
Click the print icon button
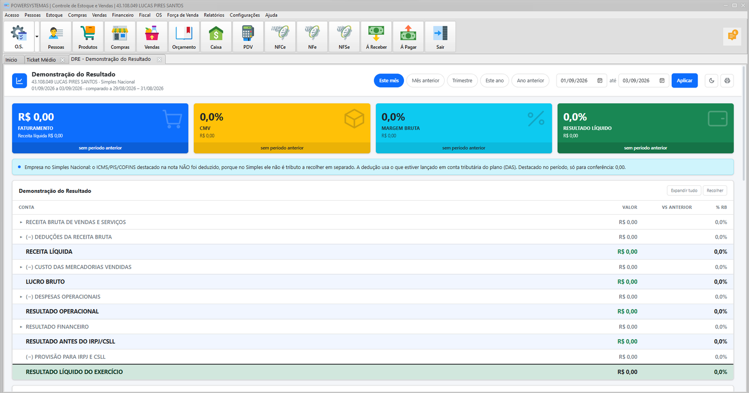pos(727,80)
